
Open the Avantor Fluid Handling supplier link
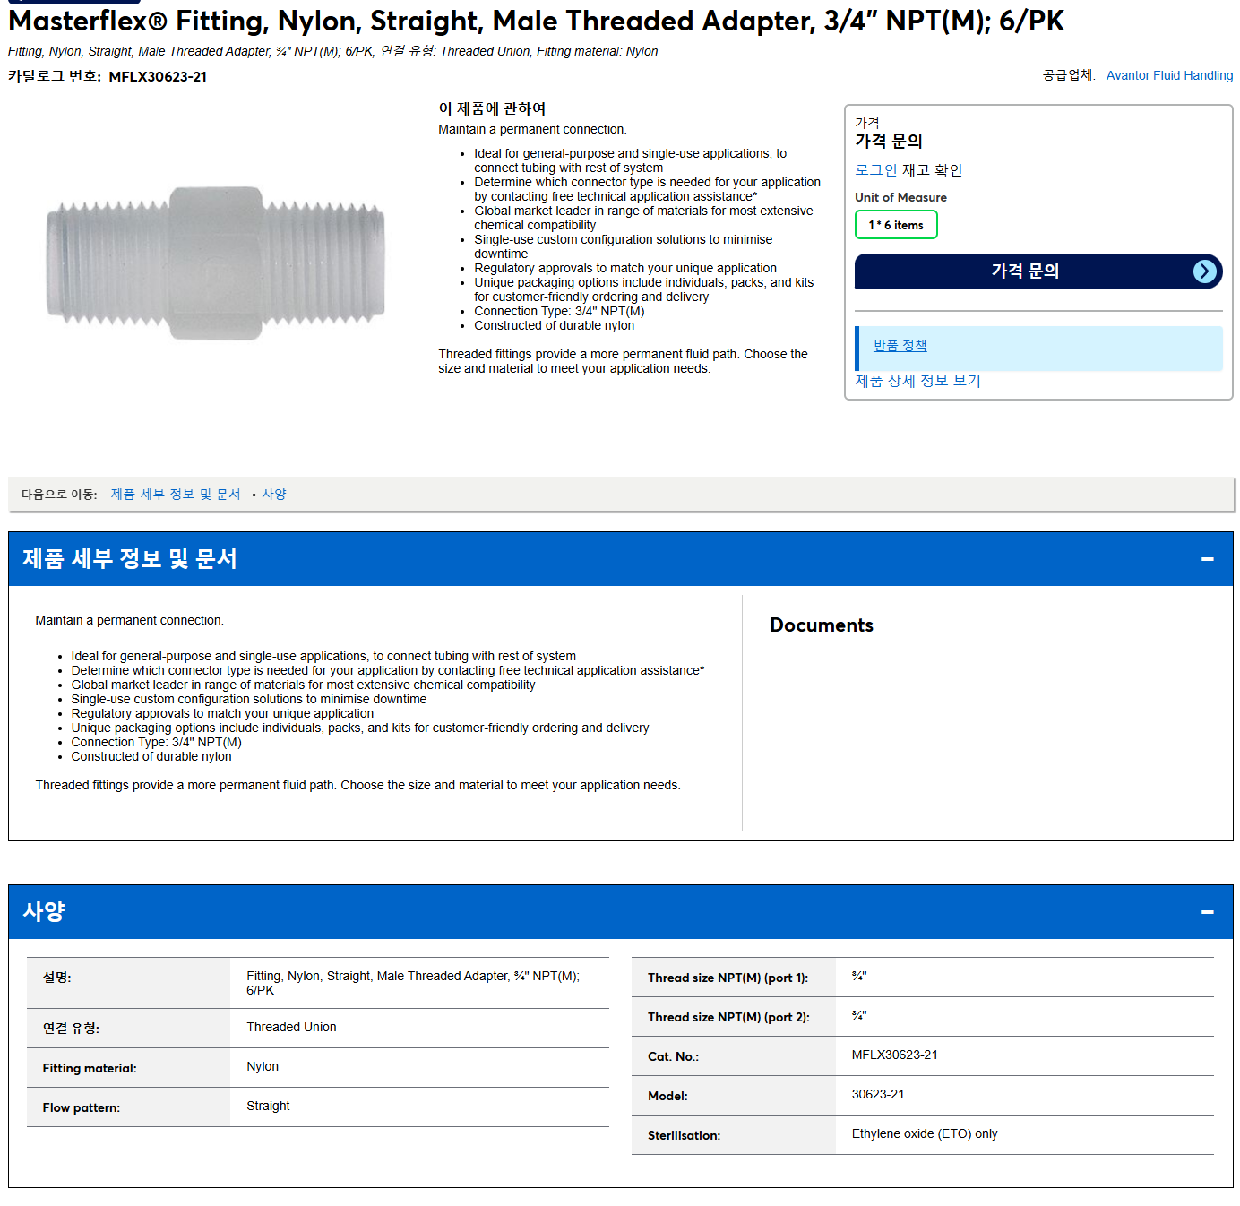pos(1169,75)
